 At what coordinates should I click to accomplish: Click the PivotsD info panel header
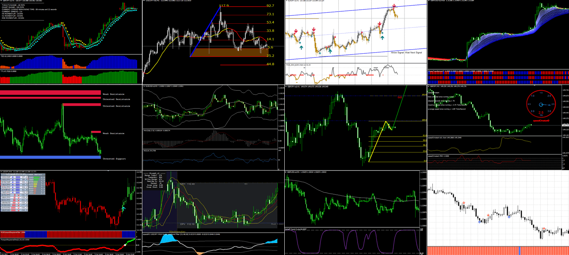(x=155, y=173)
